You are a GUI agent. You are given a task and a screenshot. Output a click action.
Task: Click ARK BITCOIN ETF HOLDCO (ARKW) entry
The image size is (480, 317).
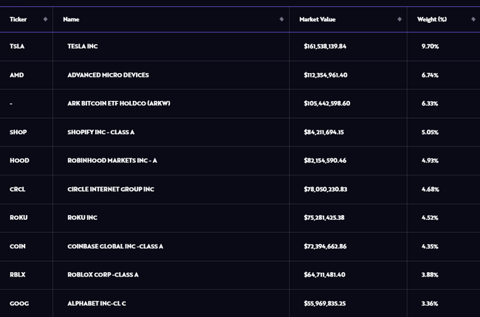coord(117,103)
